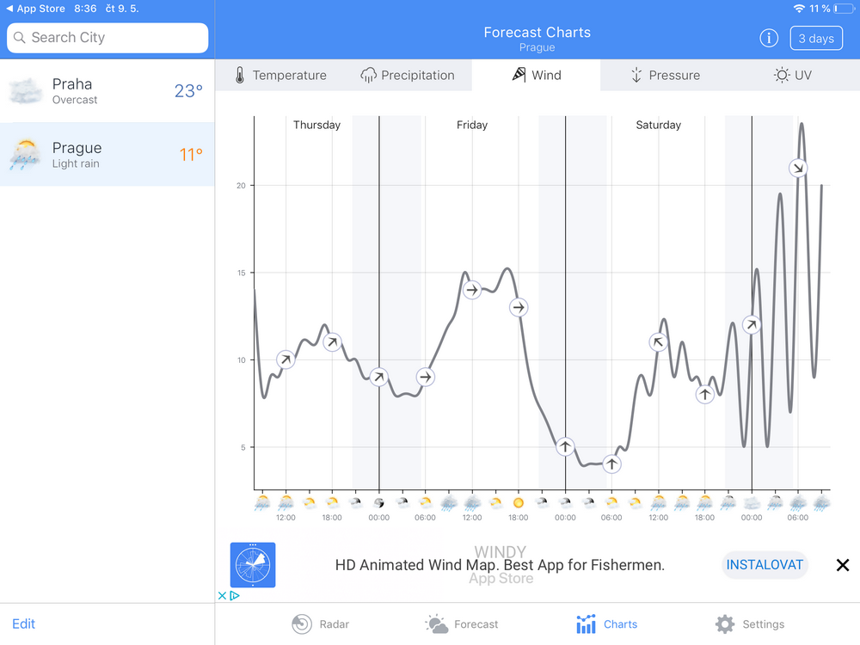Return to App Store via status bar
The height and width of the screenshot is (645, 860).
pyautogui.click(x=36, y=9)
